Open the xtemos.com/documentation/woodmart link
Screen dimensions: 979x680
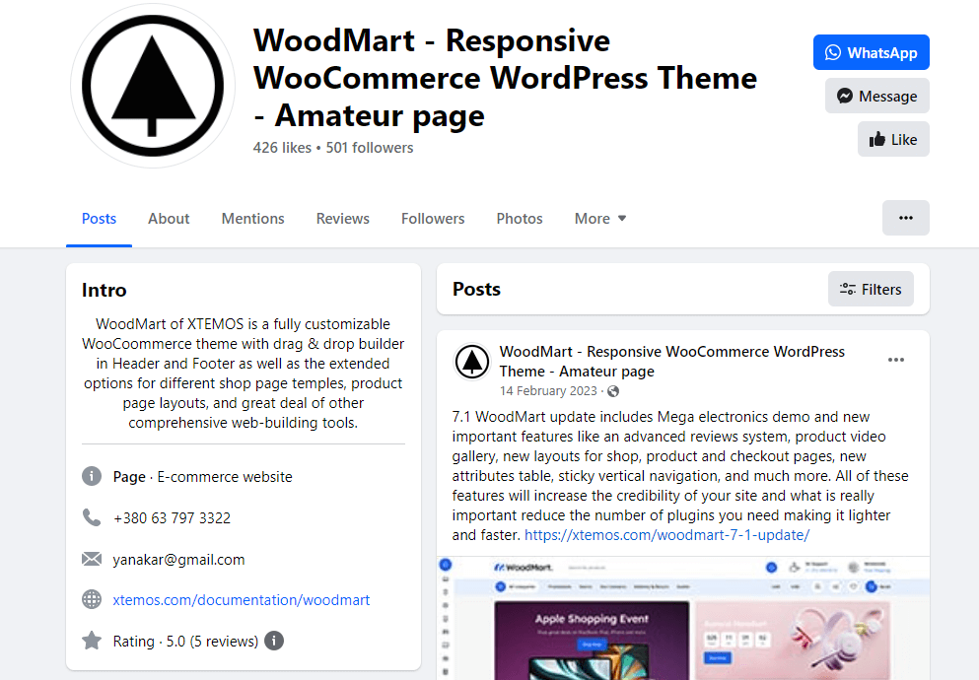(241, 600)
